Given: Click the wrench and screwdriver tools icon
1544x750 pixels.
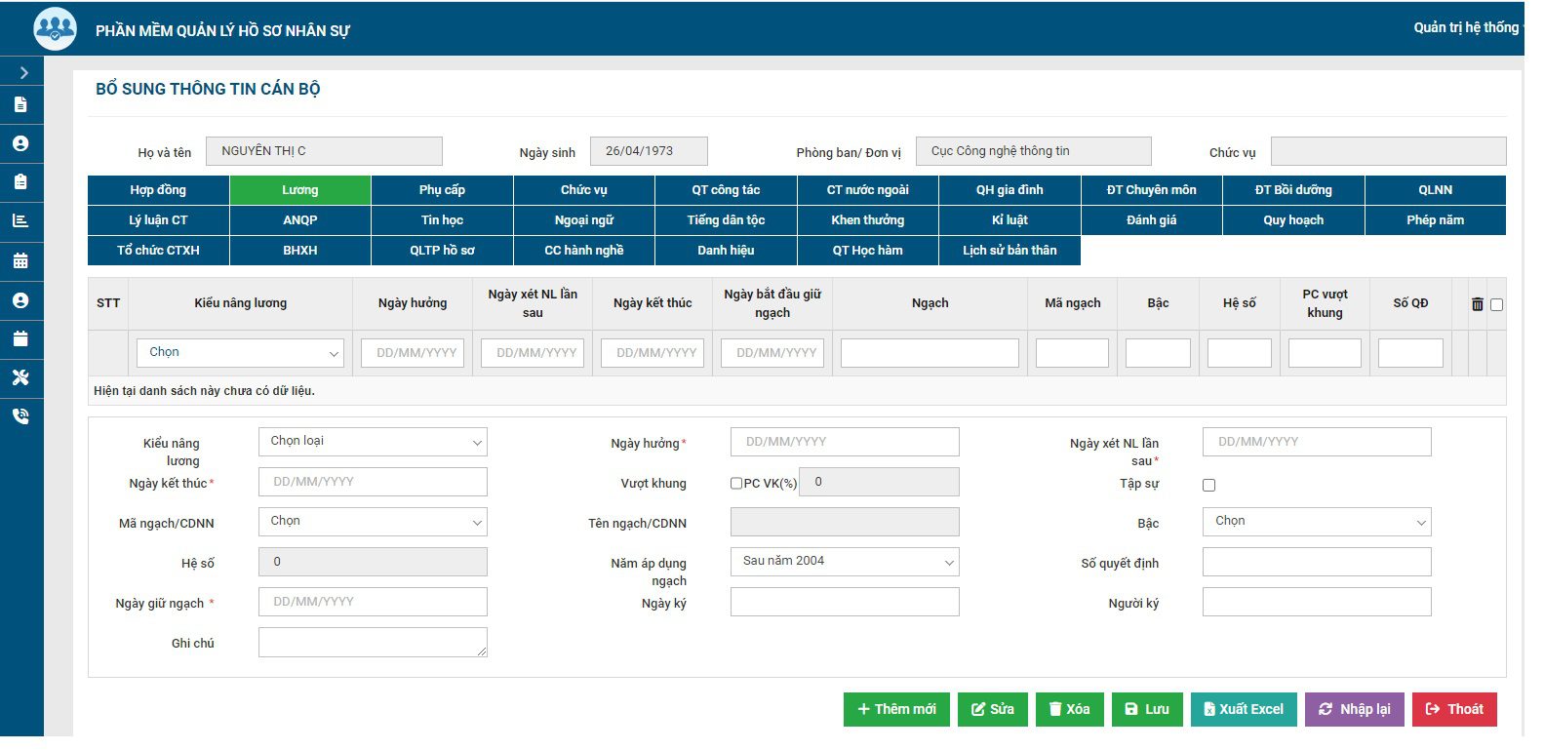Looking at the screenshot, I should 20,377.
